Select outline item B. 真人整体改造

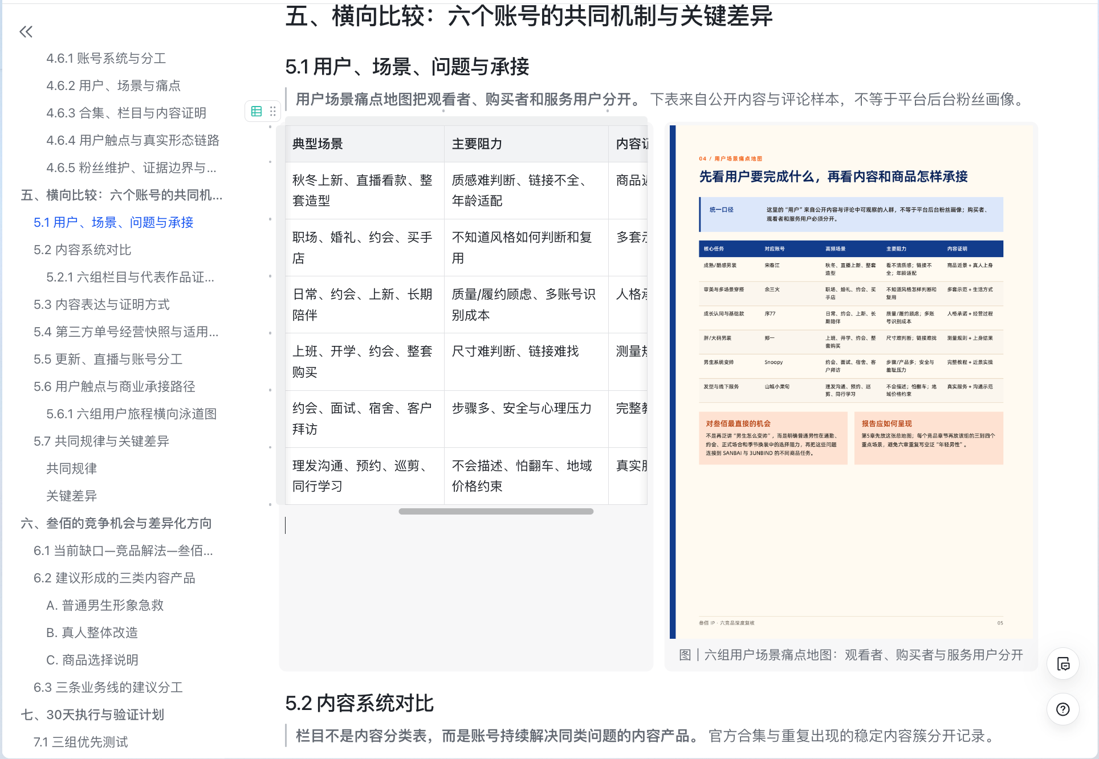92,632
